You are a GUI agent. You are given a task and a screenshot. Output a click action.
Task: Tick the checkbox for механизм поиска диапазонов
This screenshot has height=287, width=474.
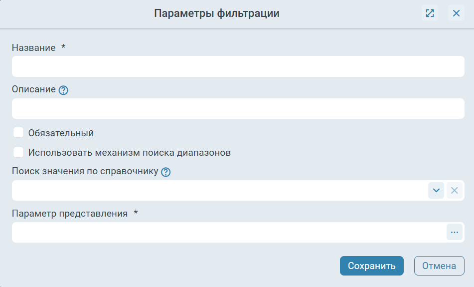(x=18, y=152)
